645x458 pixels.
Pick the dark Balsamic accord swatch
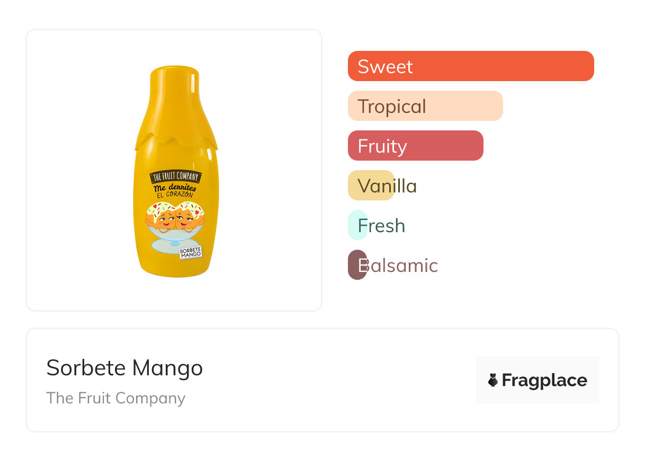357,265
